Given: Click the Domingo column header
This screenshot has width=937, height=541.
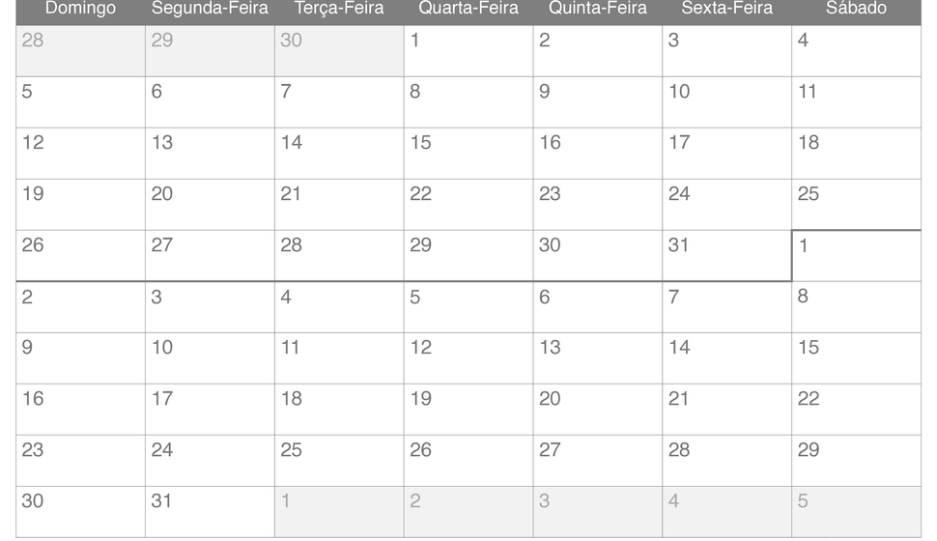Looking at the screenshot, I should point(81,9).
